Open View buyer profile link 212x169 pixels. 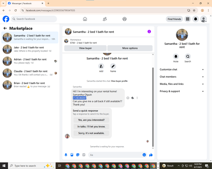(x=119, y=81)
